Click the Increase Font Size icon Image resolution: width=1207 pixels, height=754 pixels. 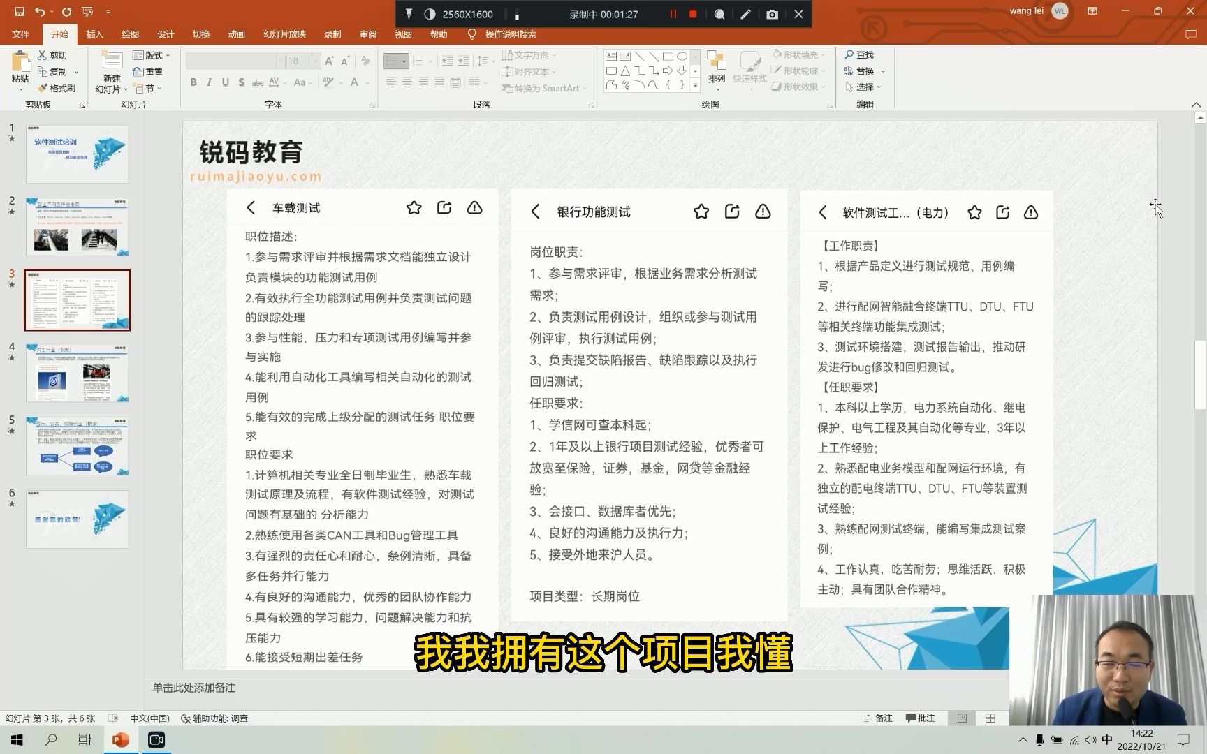(x=329, y=61)
